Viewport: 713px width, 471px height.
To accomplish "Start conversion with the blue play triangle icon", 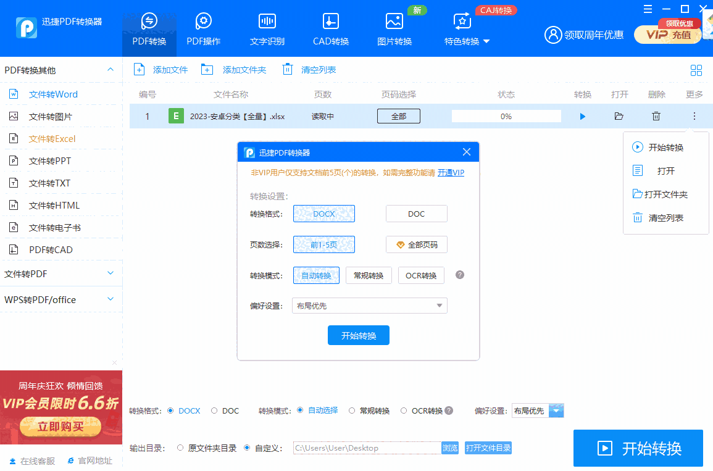I will pyautogui.click(x=582, y=115).
